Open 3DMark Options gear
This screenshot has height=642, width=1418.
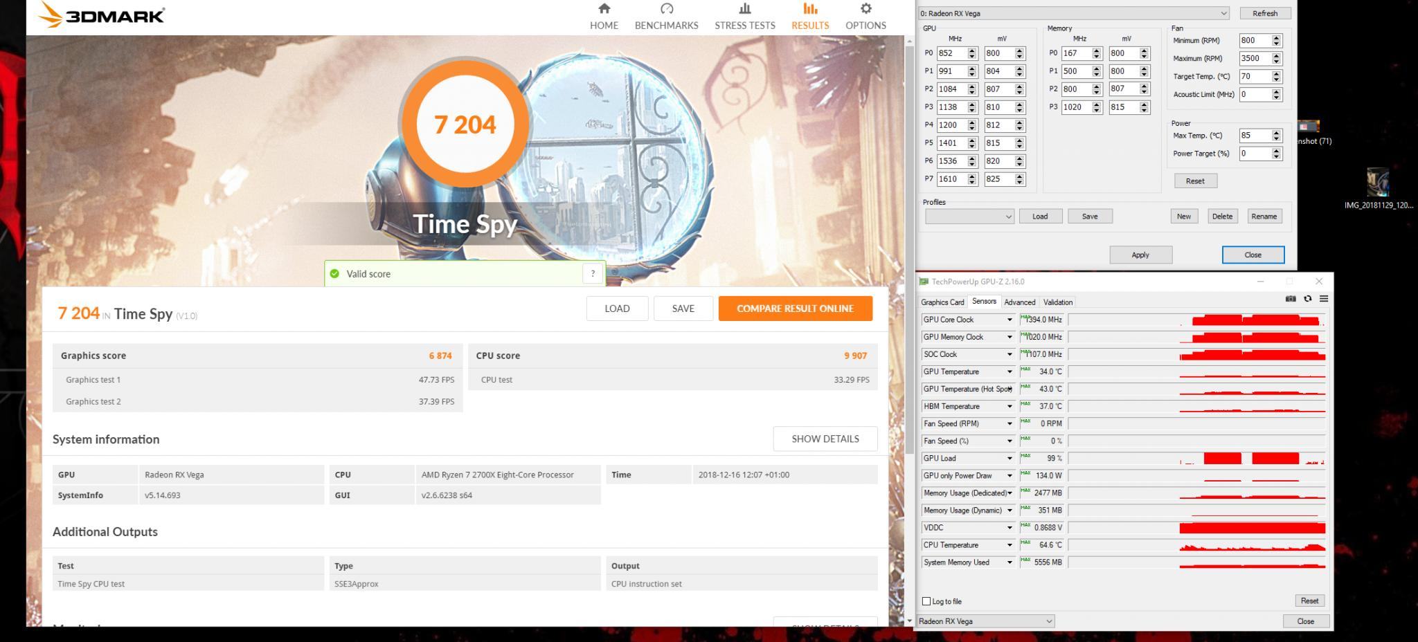point(865,9)
